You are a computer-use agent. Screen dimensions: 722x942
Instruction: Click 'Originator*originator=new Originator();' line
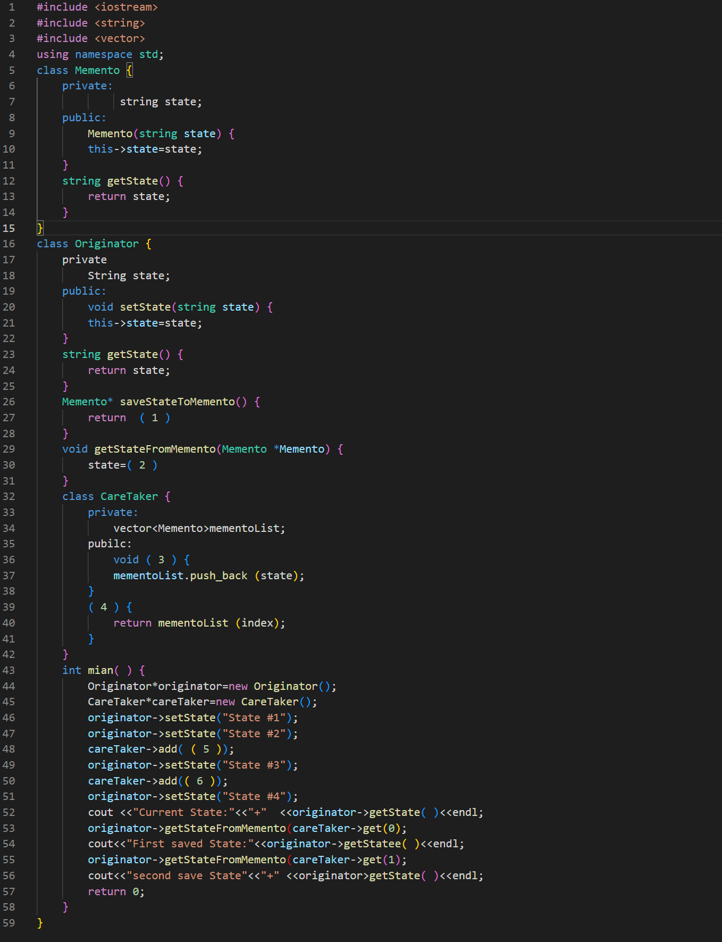(212, 687)
